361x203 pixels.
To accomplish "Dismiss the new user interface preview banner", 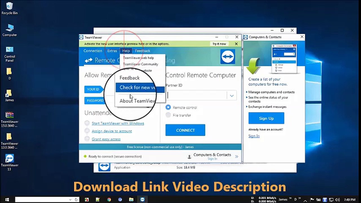I will pos(236,44).
